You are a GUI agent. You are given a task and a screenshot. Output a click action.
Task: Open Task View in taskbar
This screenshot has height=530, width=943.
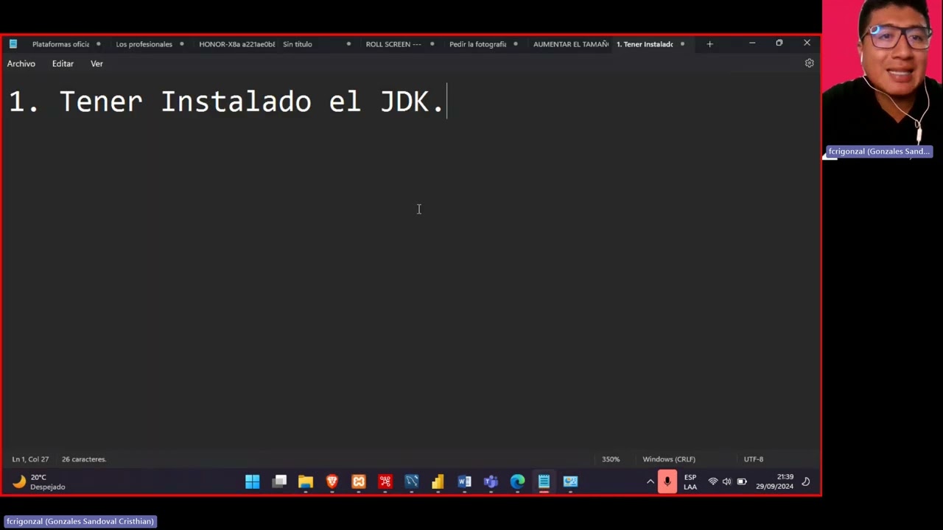tap(279, 482)
